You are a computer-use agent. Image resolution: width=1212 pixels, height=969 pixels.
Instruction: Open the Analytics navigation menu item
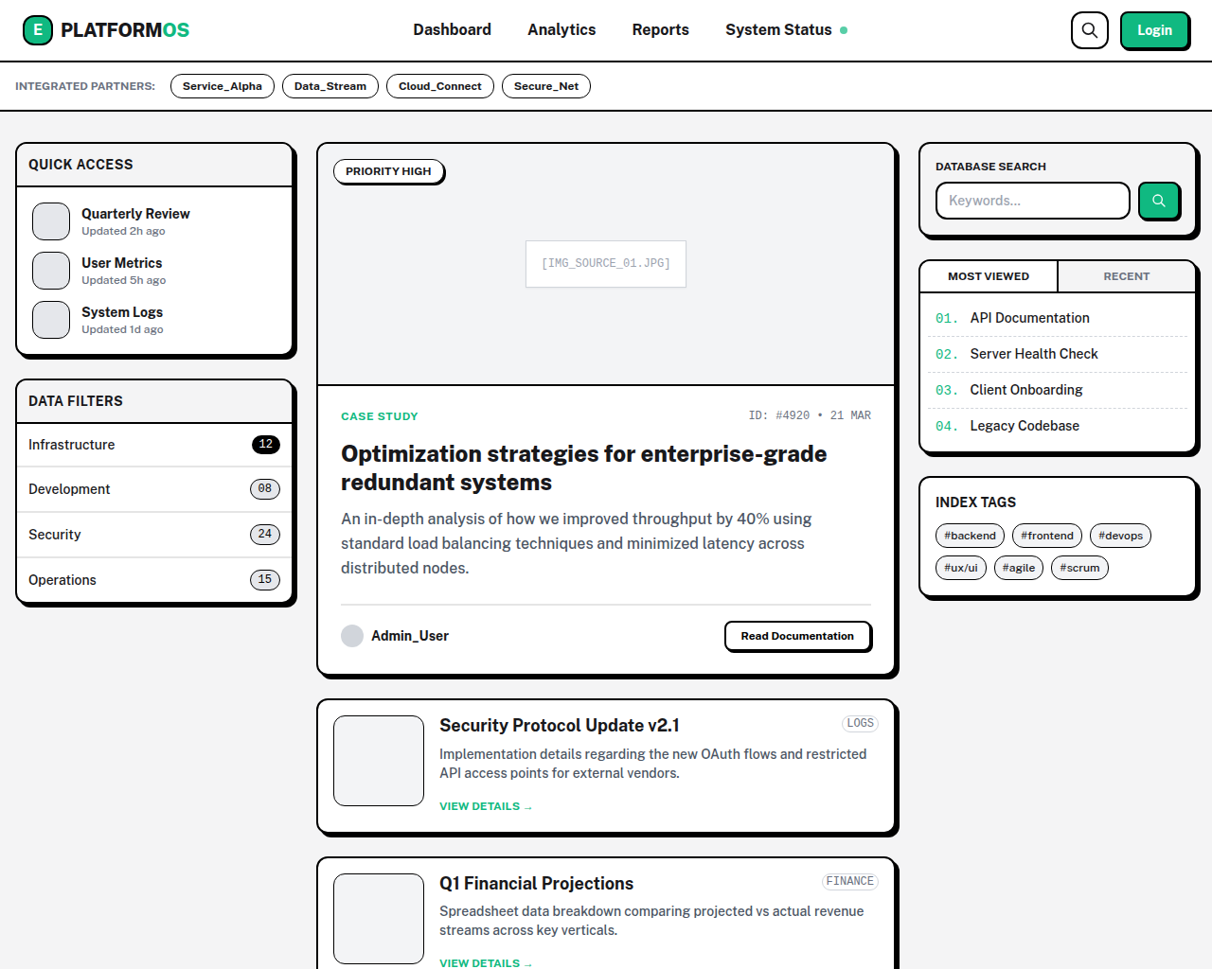pos(561,29)
